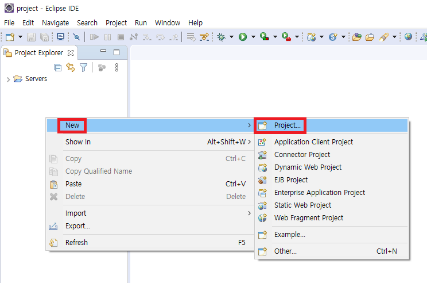Image resolution: width=427 pixels, height=283 pixels.
Task: Open the External Tools dropdown arrow
Action: pos(297,37)
